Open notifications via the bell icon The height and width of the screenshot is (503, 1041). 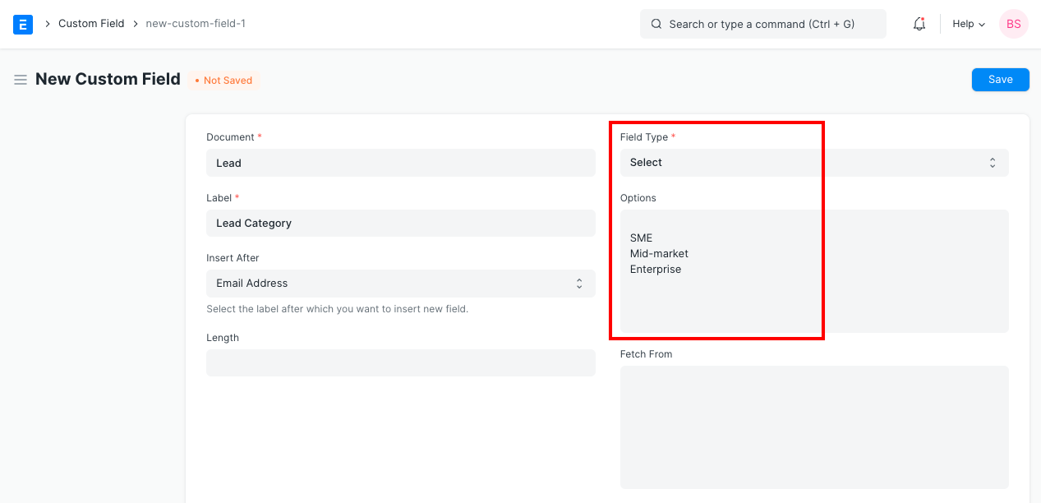[919, 24]
